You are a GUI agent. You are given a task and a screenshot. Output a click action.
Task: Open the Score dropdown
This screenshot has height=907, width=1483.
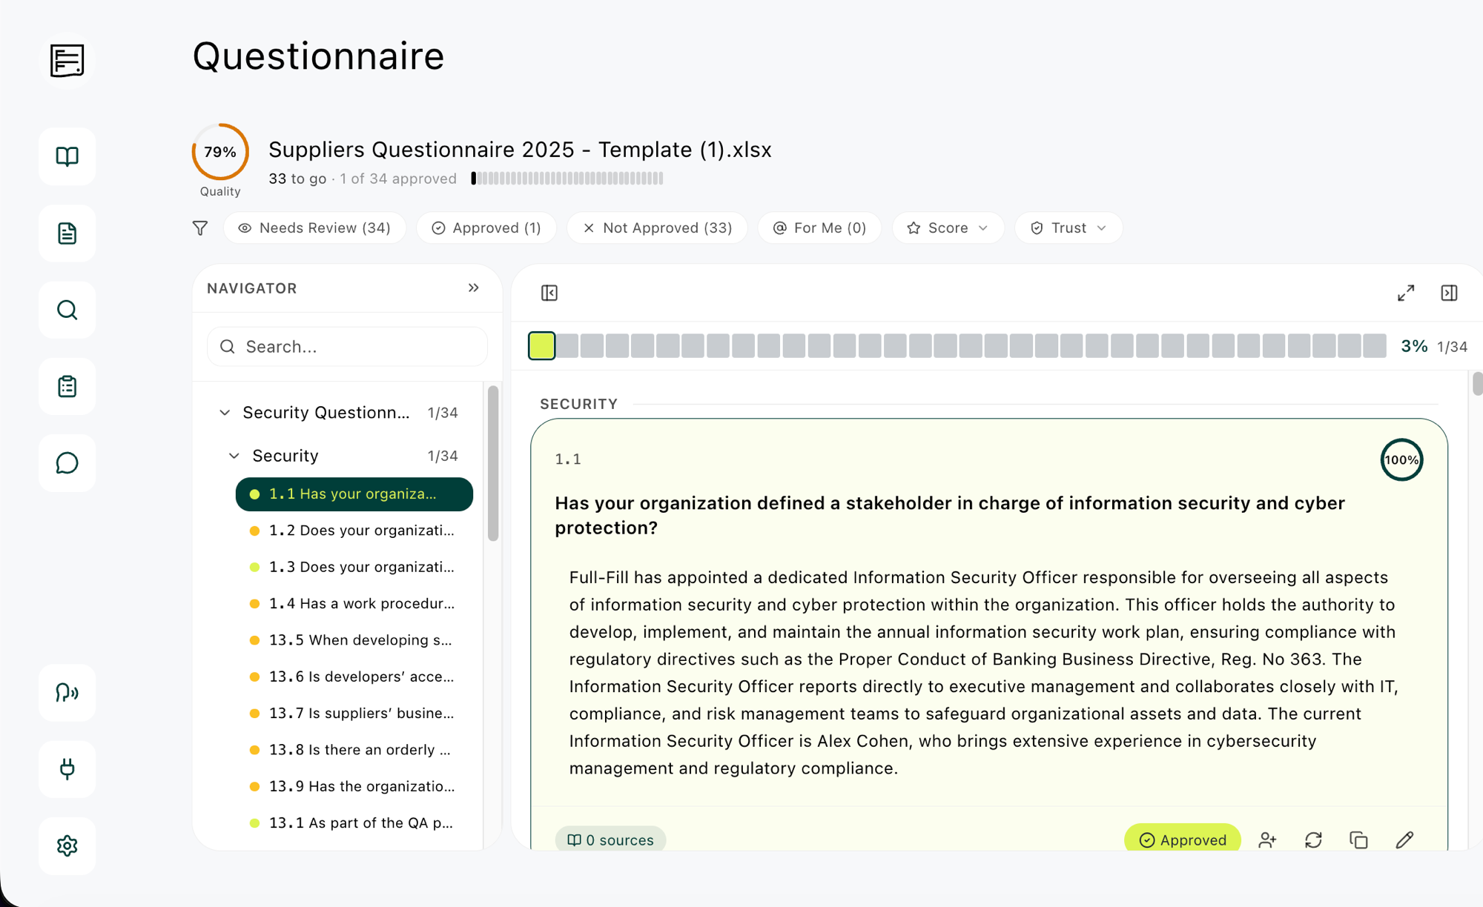[x=948, y=228]
